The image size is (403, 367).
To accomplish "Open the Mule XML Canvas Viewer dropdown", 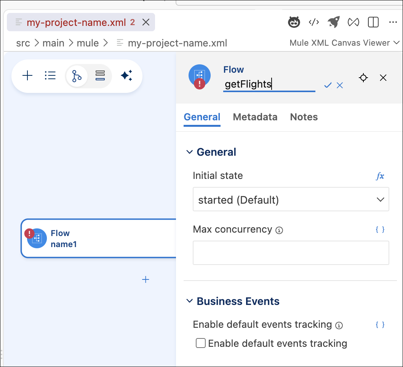I will click(344, 43).
